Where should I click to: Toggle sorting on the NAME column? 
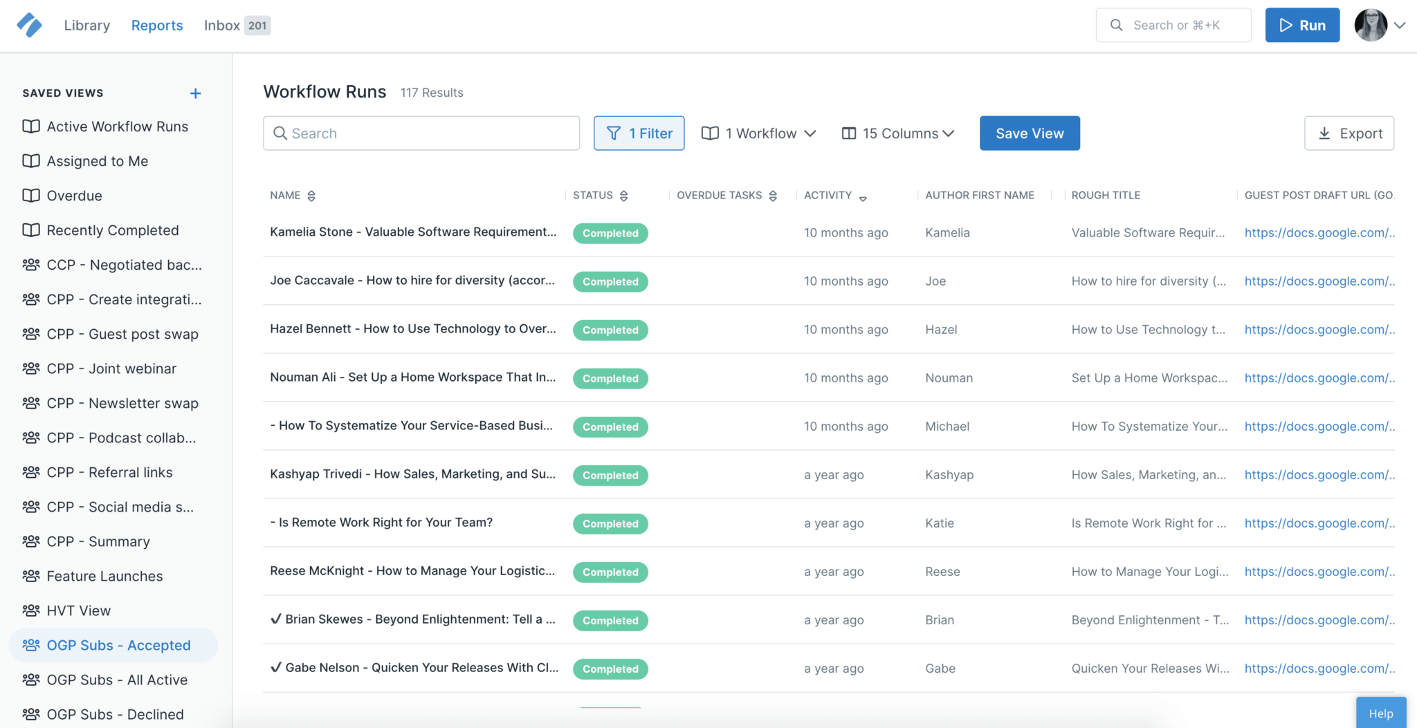[311, 195]
